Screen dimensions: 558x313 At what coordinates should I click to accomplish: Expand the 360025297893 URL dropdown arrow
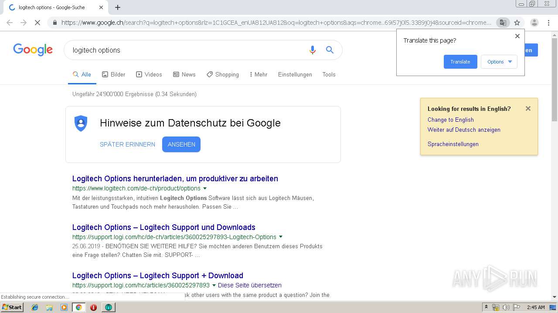click(214, 286)
